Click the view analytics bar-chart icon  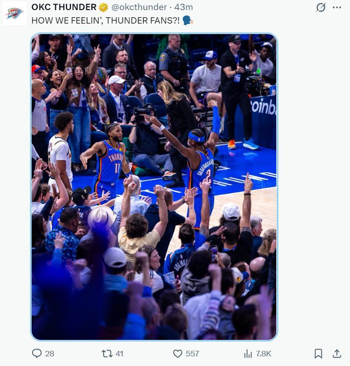(248, 353)
